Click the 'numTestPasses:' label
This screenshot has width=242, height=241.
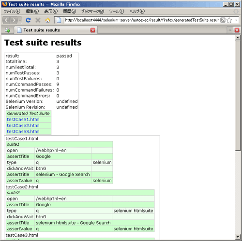tap(23, 73)
